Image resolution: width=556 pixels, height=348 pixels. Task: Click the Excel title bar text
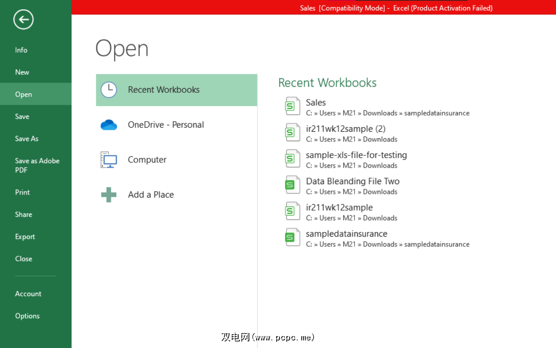point(396,8)
